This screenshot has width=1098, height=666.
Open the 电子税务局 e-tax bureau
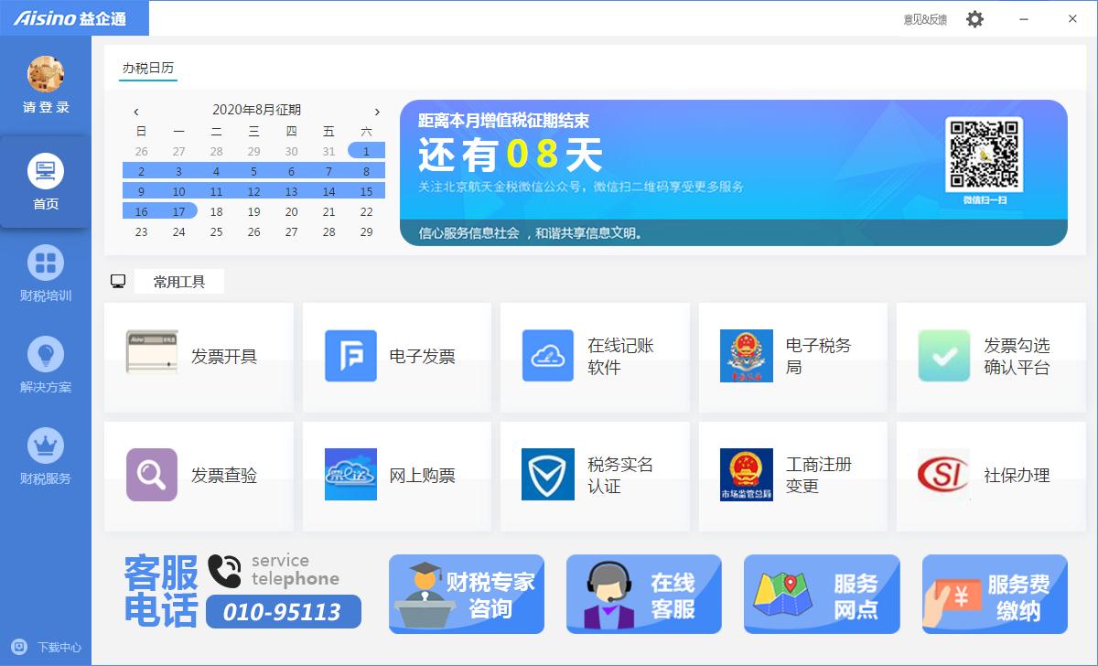pos(792,357)
